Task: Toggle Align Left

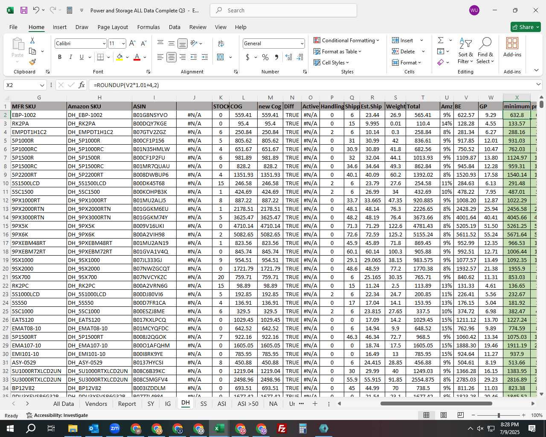Action: [x=160, y=57]
